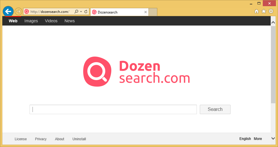
Task: Go back with the blue back arrow
Action: point(8,11)
